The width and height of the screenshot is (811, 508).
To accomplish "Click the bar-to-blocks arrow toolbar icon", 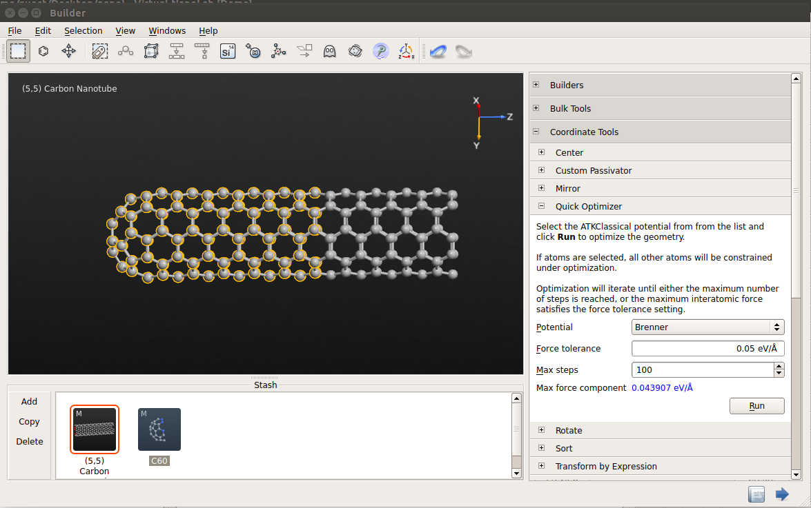I will (x=177, y=51).
